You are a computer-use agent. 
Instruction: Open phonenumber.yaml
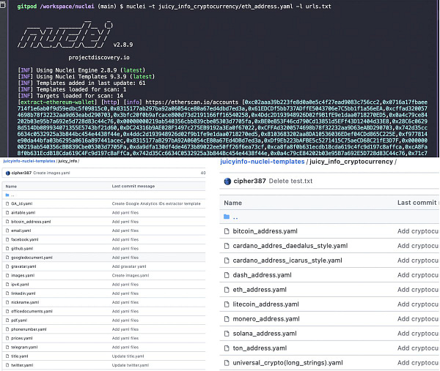(29, 329)
